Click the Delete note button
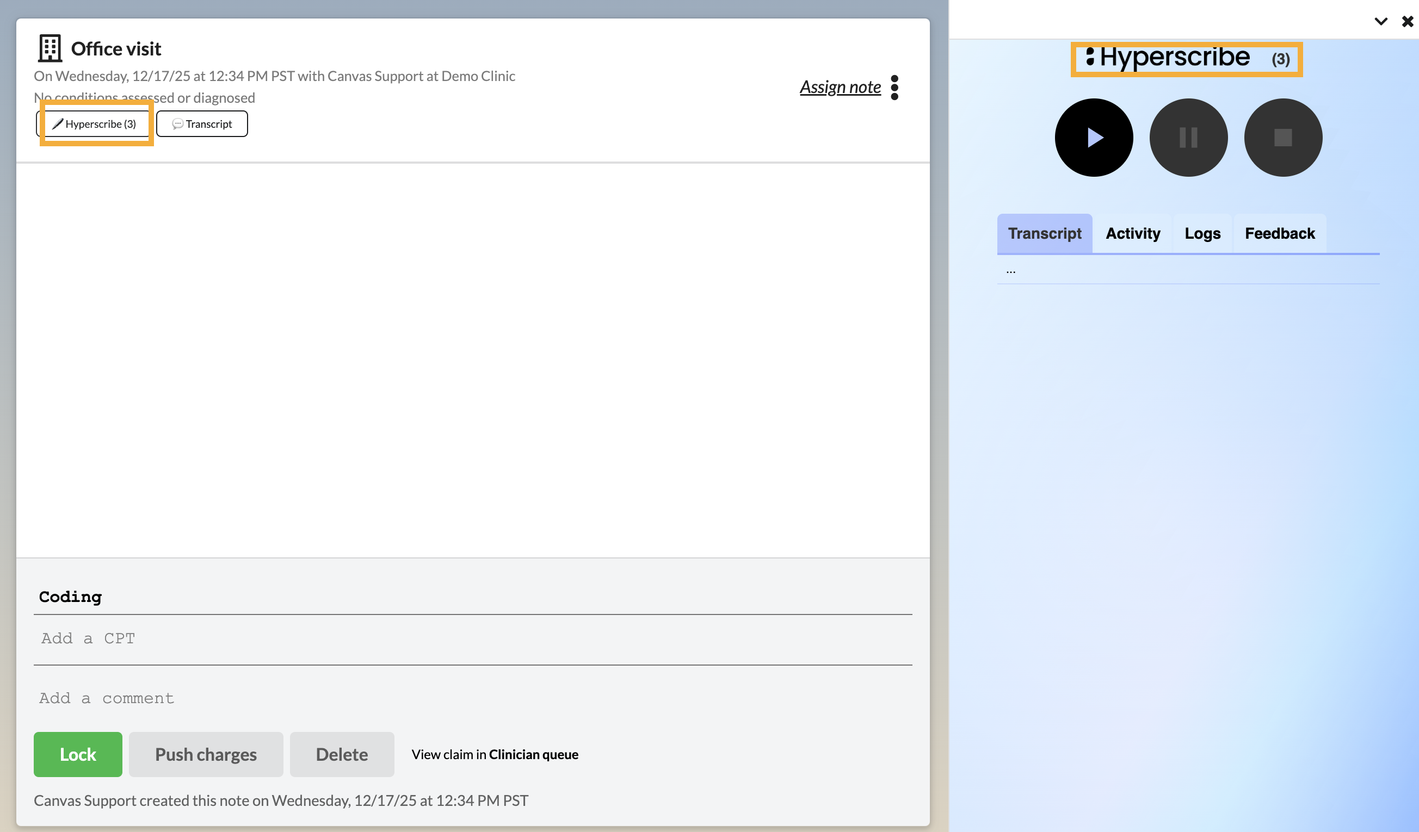 (x=341, y=754)
